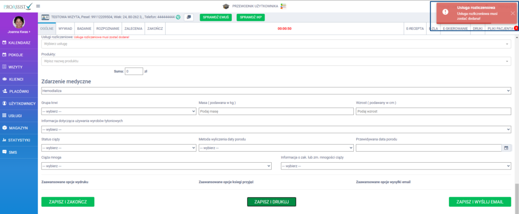Click the graduation cap guide icon
The image size is (519, 214).
click(226, 6)
